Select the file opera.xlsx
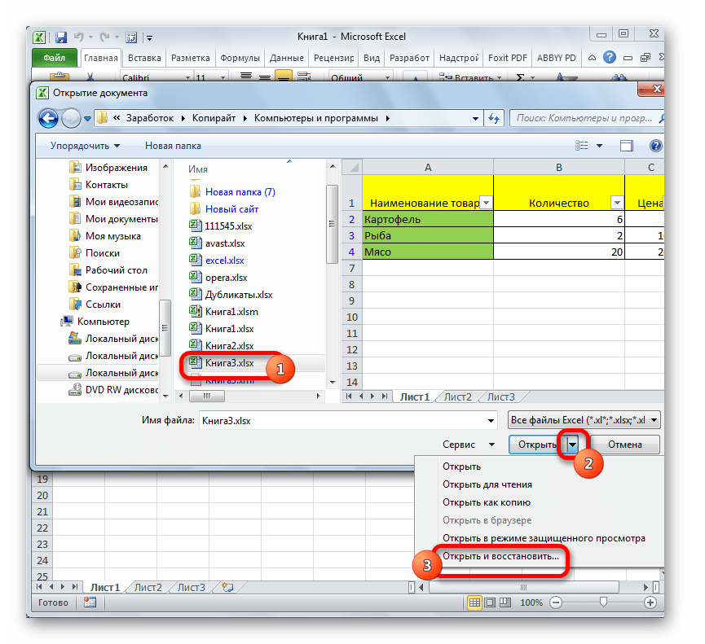The image size is (705, 644). tap(218, 278)
